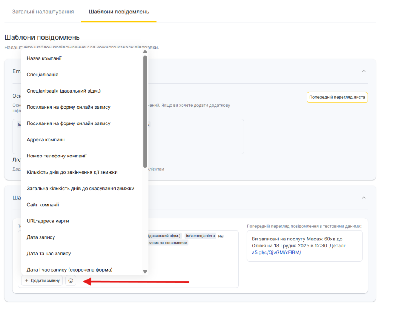This screenshot has height=310, width=393.
Task: Click the scroll-down arrow of variables list
Action: pyautogui.click(x=145, y=272)
